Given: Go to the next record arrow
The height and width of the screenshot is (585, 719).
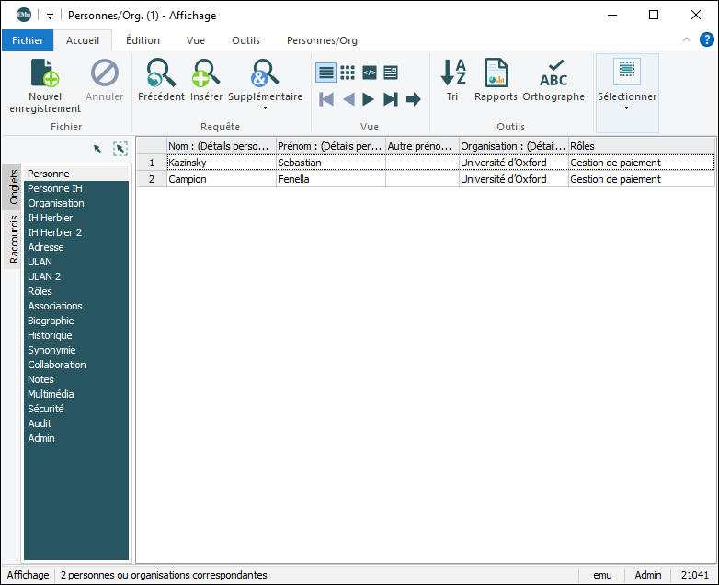Looking at the screenshot, I should (x=369, y=99).
